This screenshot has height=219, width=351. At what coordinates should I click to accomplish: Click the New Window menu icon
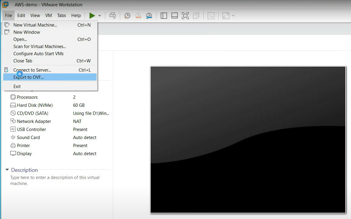pos(7,32)
